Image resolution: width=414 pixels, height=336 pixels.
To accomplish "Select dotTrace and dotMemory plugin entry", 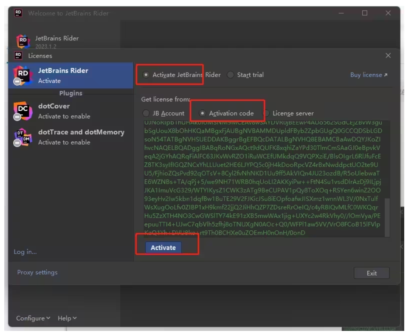I will (x=71, y=137).
